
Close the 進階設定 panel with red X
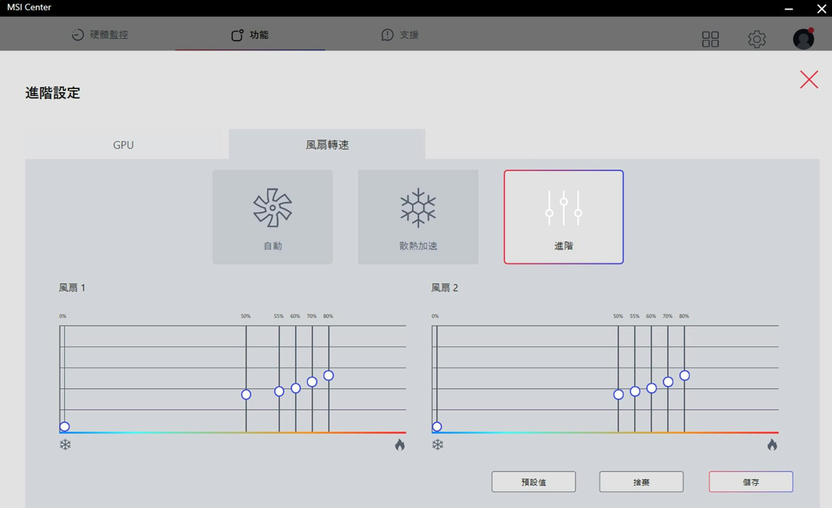pyautogui.click(x=809, y=79)
